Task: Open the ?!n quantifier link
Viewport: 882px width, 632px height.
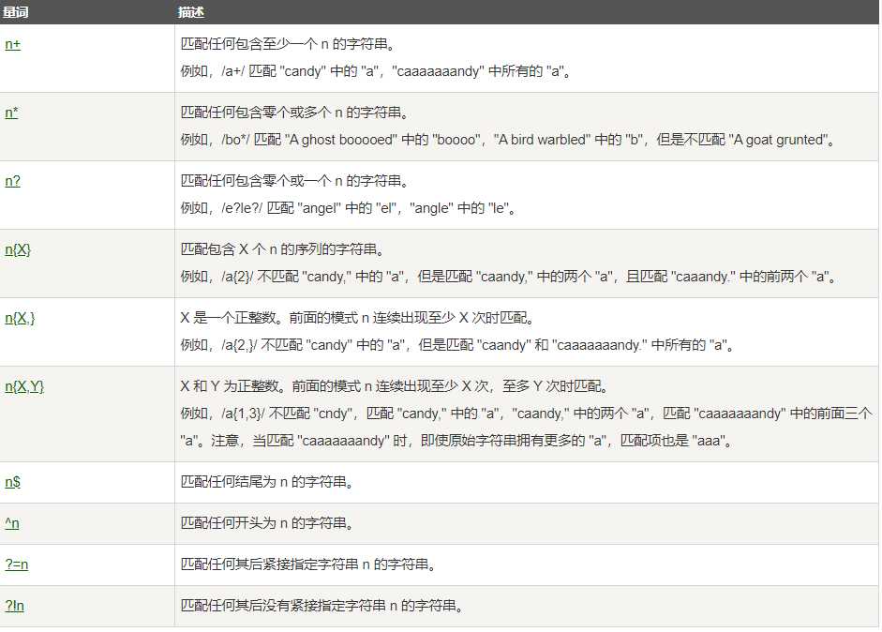Action: tap(15, 606)
